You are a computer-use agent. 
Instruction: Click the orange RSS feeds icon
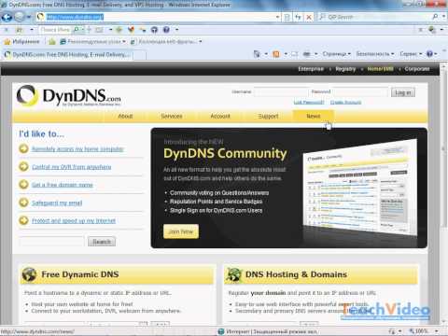[276, 54]
